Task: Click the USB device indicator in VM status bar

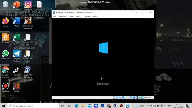Action: (x=125, y=97)
